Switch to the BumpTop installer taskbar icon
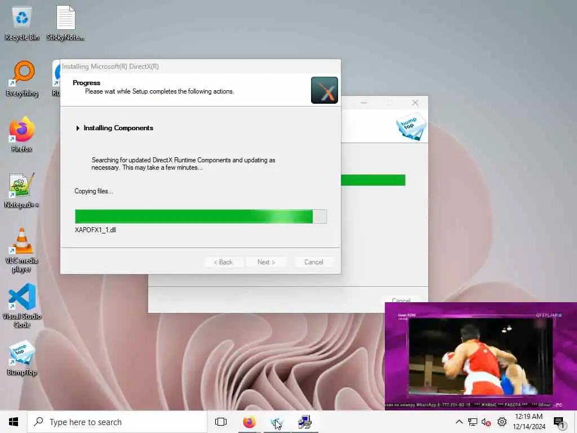The width and height of the screenshot is (577, 433). pyautogui.click(x=277, y=422)
